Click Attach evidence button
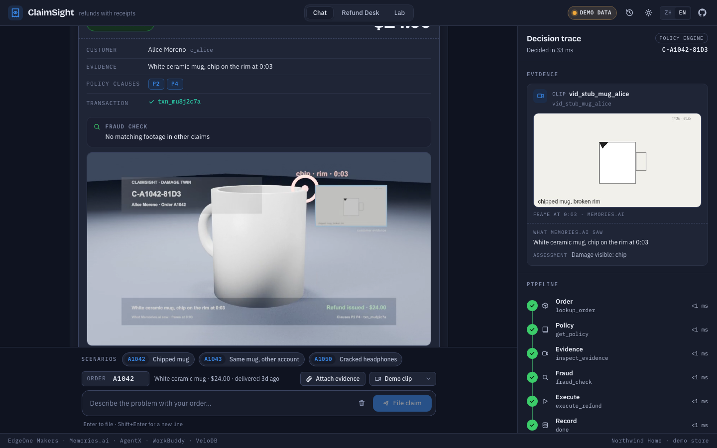The height and width of the screenshot is (448, 717). tap(333, 379)
